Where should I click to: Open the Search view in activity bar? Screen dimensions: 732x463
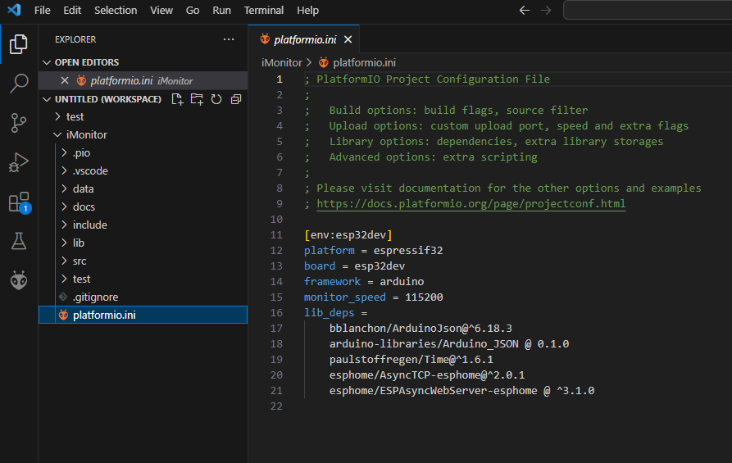click(19, 83)
